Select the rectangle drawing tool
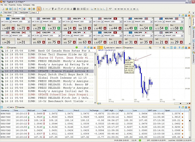The image size is (195, 142). click(68, 9)
